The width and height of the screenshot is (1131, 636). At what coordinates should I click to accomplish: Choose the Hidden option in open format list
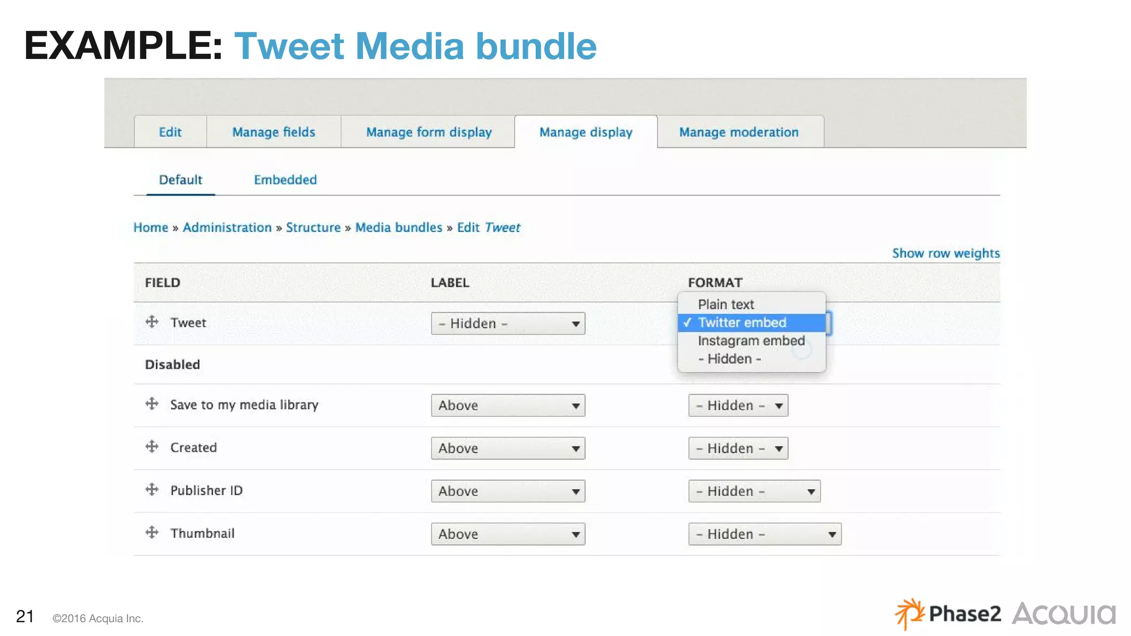coord(752,359)
